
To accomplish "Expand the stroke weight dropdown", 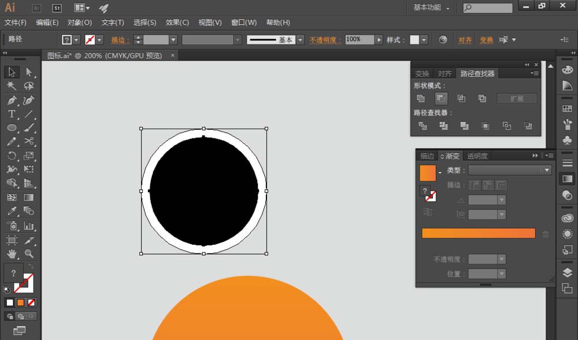I will [173, 40].
